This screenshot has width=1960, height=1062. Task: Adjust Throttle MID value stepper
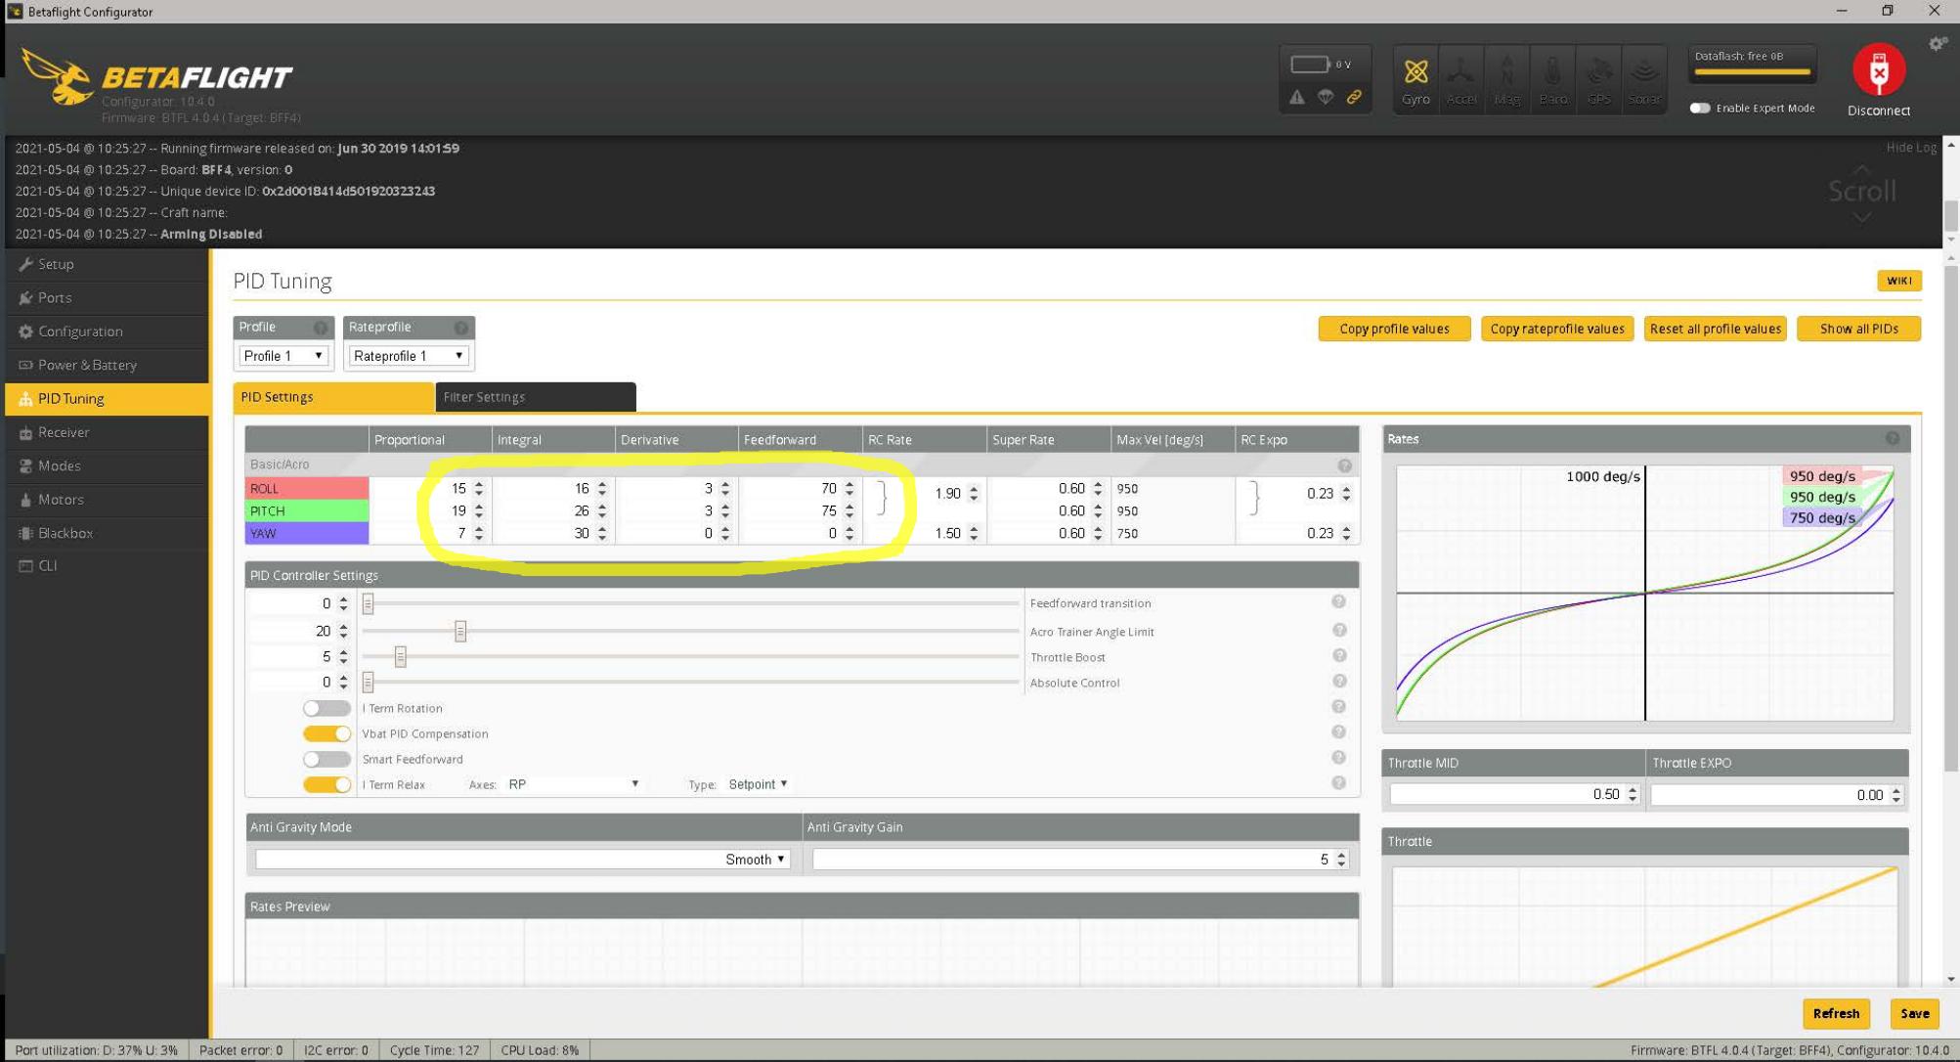[x=1632, y=795]
